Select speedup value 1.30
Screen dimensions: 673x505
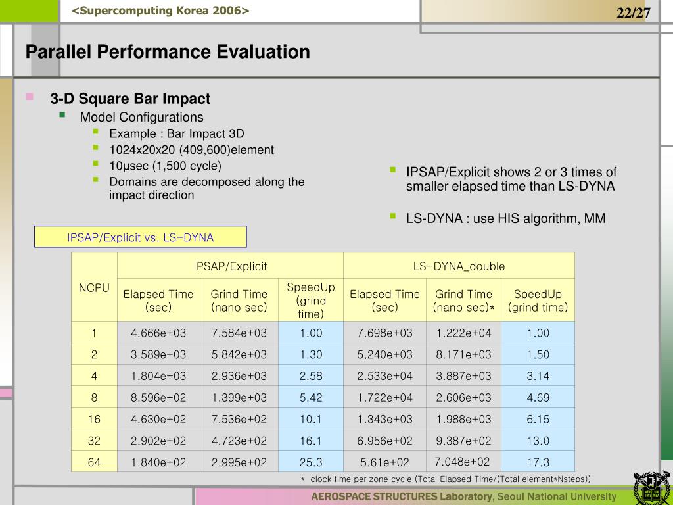tap(311, 354)
